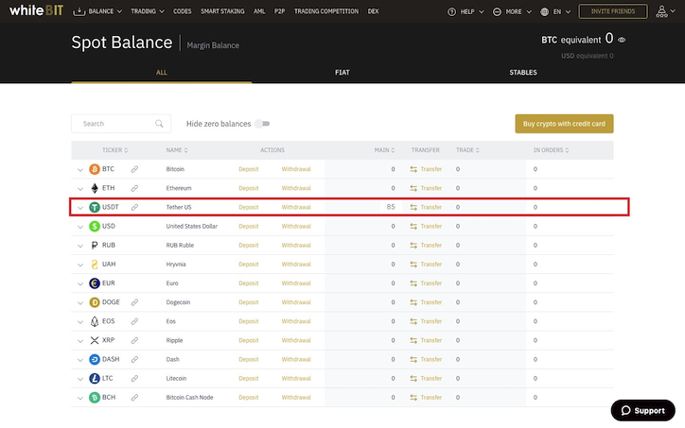The image size is (685, 428).
Task: Expand the USDT row chevron
Action: (x=79, y=208)
